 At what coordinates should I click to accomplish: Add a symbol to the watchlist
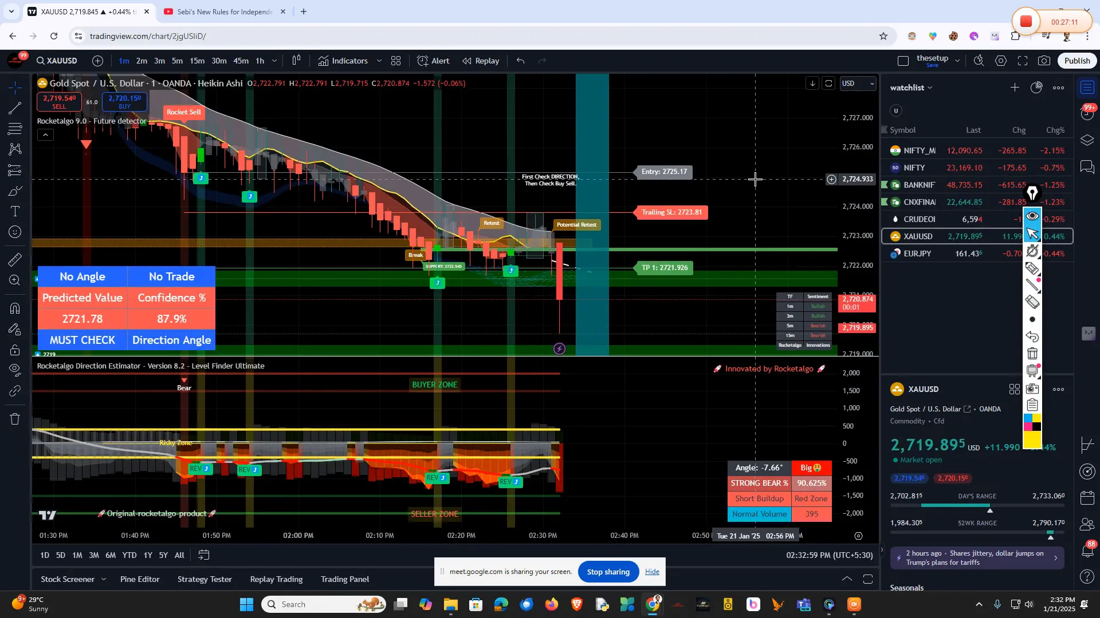[1015, 88]
